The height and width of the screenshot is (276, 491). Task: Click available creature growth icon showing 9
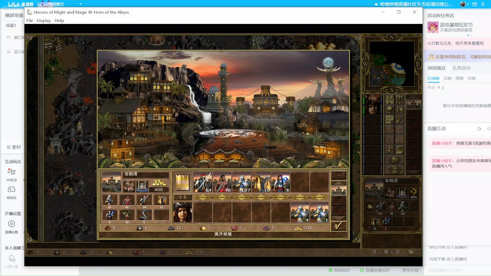[x=109, y=215]
